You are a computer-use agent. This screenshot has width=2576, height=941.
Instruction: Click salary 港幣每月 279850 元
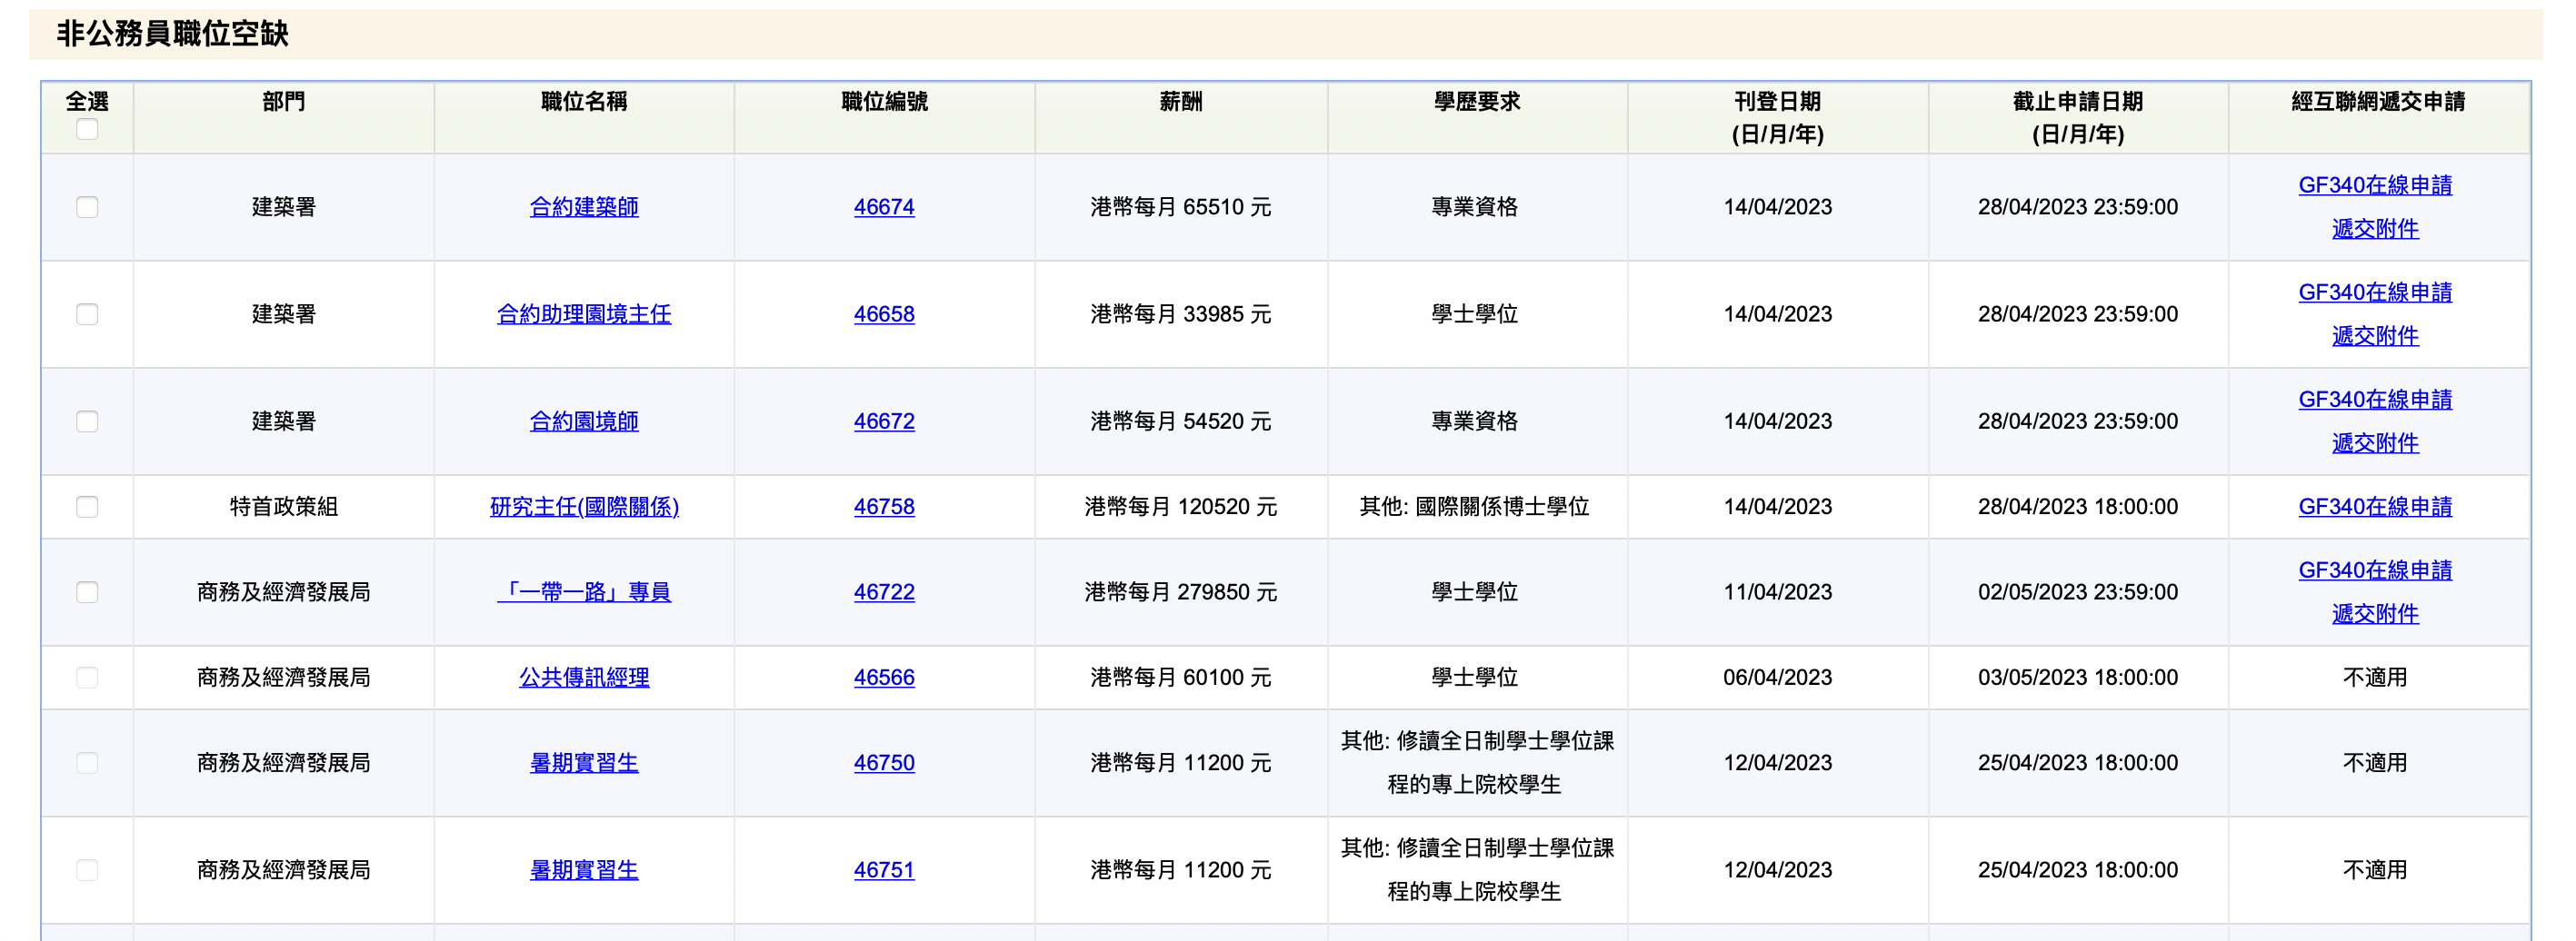click(x=1181, y=591)
